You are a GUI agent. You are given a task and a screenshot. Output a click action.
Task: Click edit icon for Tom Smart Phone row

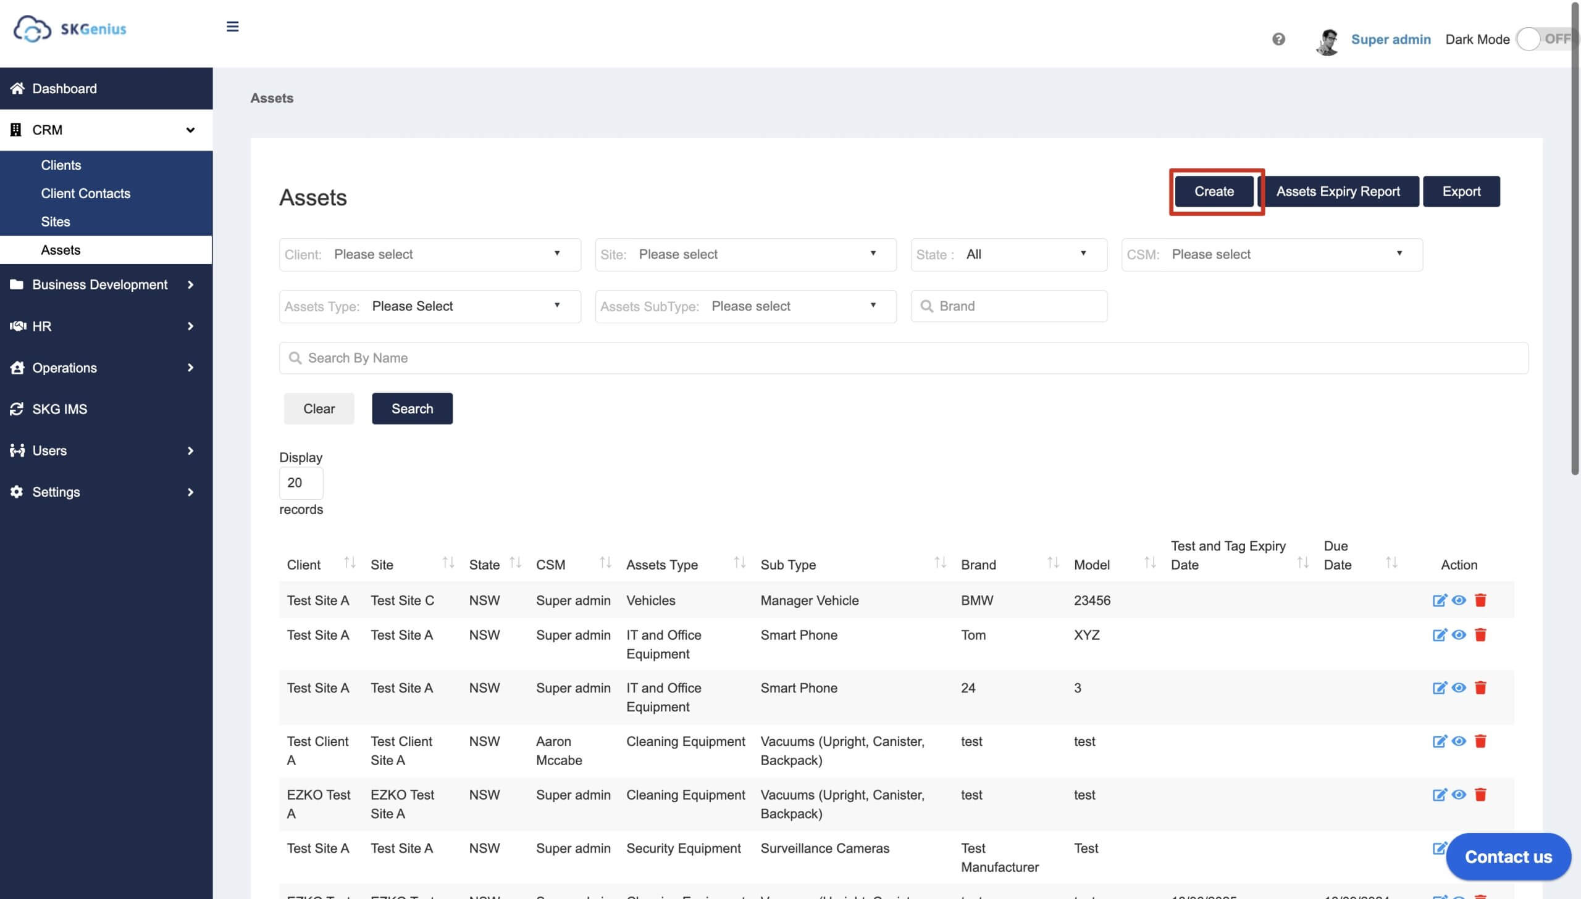coord(1439,635)
